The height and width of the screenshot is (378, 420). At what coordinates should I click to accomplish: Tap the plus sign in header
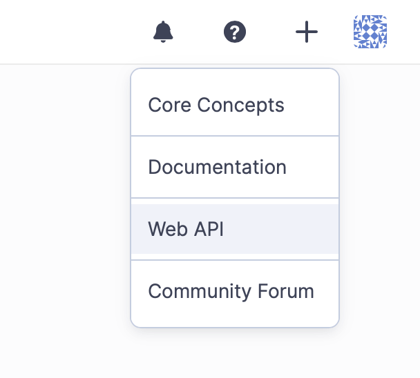coord(306,32)
